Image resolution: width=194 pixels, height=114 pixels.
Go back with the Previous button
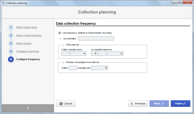pyautogui.click(x=138, y=104)
